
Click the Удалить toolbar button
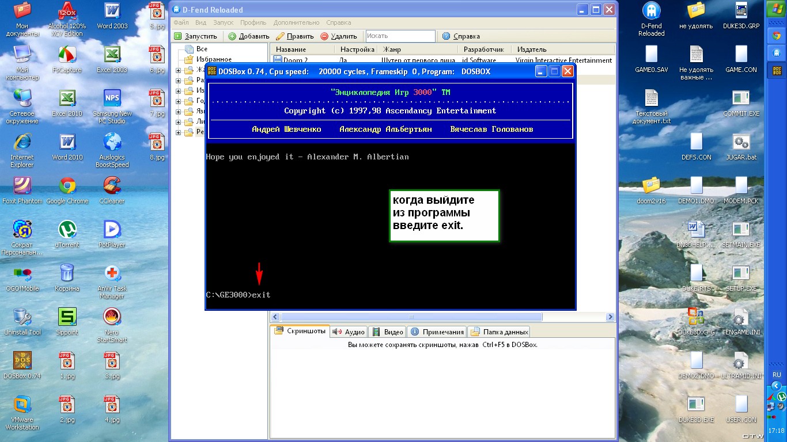tap(339, 36)
